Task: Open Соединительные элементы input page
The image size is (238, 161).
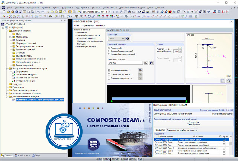Action: pyautogui.click(x=90, y=41)
